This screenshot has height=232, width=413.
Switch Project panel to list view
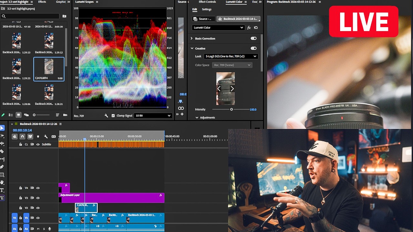tap(11, 115)
